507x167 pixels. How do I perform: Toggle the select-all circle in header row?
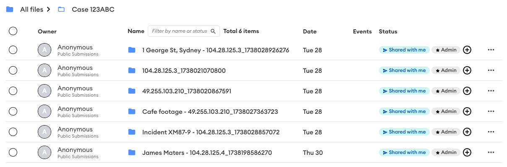13,31
